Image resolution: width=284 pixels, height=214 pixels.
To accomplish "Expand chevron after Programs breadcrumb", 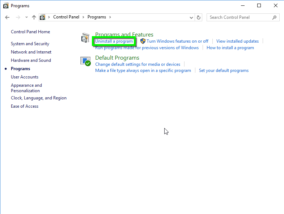I will [x=110, y=17].
